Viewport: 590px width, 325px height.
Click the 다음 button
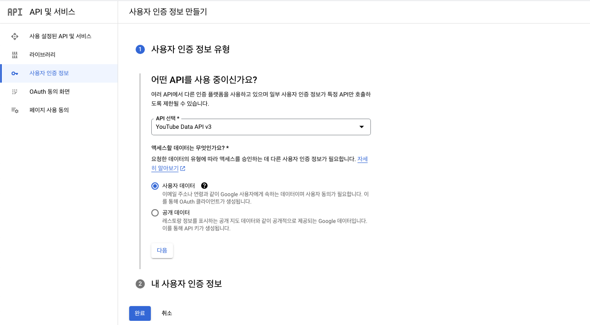tap(162, 251)
